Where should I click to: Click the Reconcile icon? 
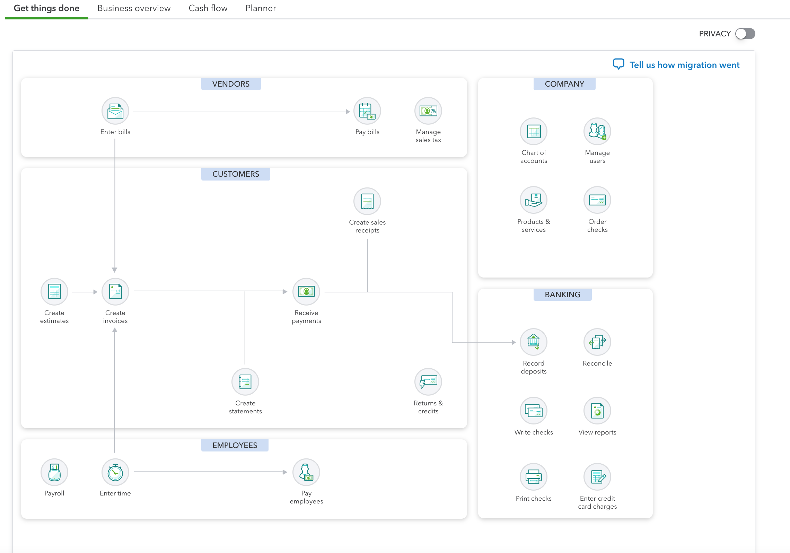[x=597, y=342]
